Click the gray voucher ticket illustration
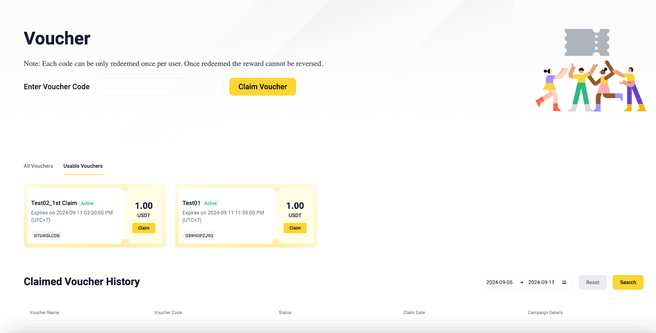This screenshot has height=333, width=656. coord(587,42)
